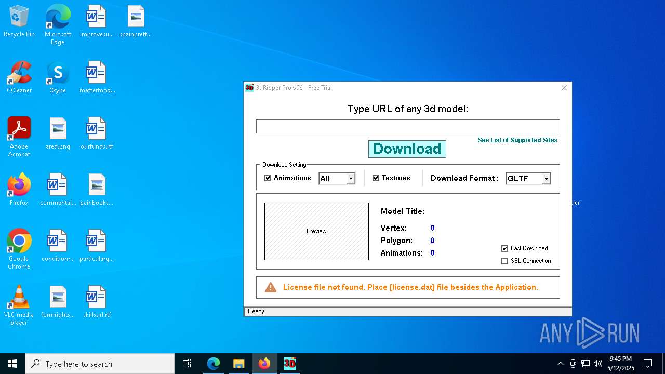Uncheck the Textures checkbox
The width and height of the screenshot is (665, 374).
click(376, 178)
